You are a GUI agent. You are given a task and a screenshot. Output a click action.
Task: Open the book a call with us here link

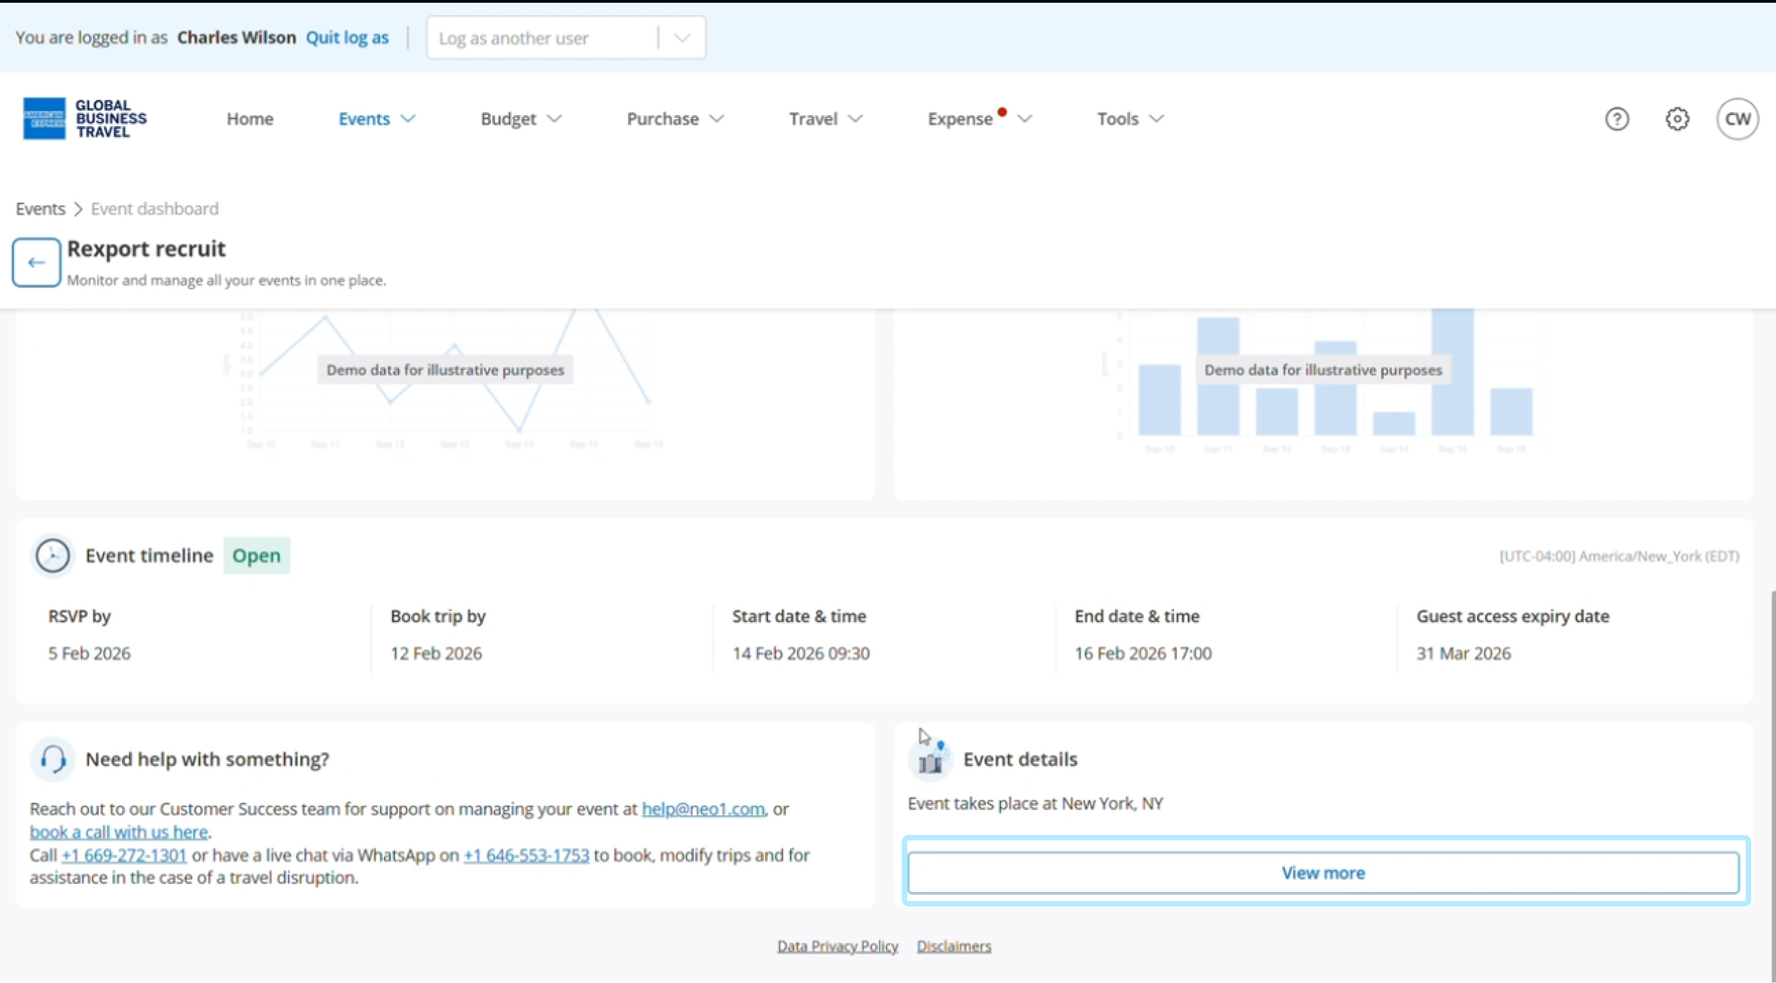click(119, 832)
